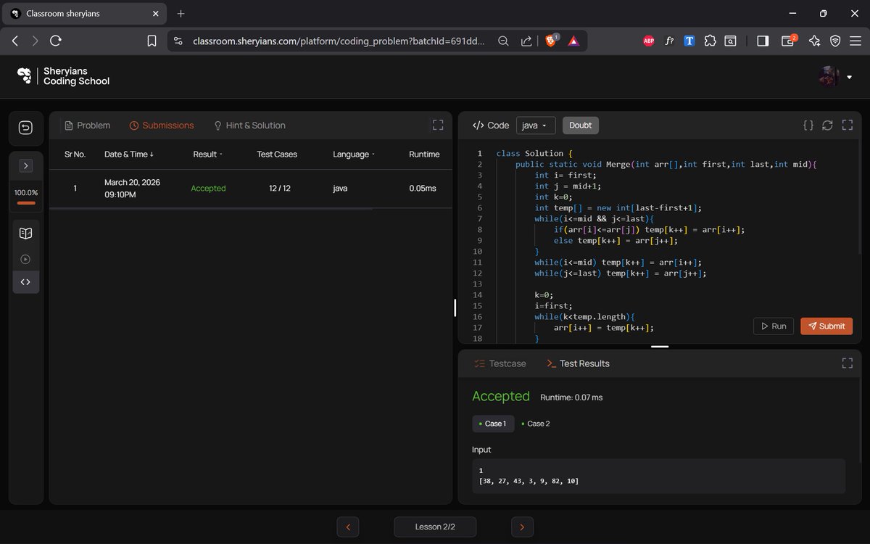Image resolution: width=870 pixels, height=544 pixels.
Task: Open the extensions puzzle icon
Action: click(710, 41)
